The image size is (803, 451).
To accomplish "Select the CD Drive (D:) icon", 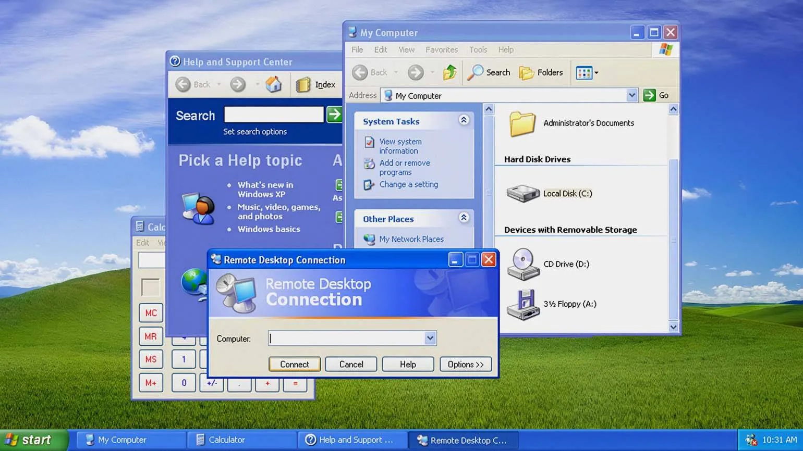I will coord(522,264).
